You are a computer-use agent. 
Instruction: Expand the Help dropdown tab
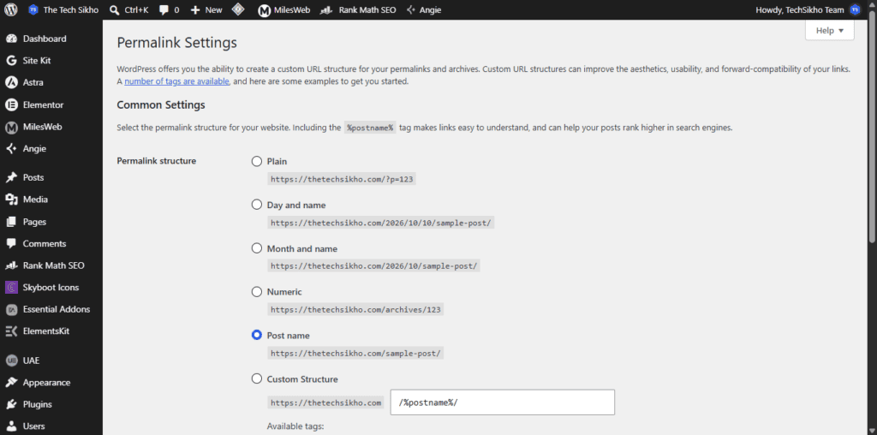tap(829, 31)
